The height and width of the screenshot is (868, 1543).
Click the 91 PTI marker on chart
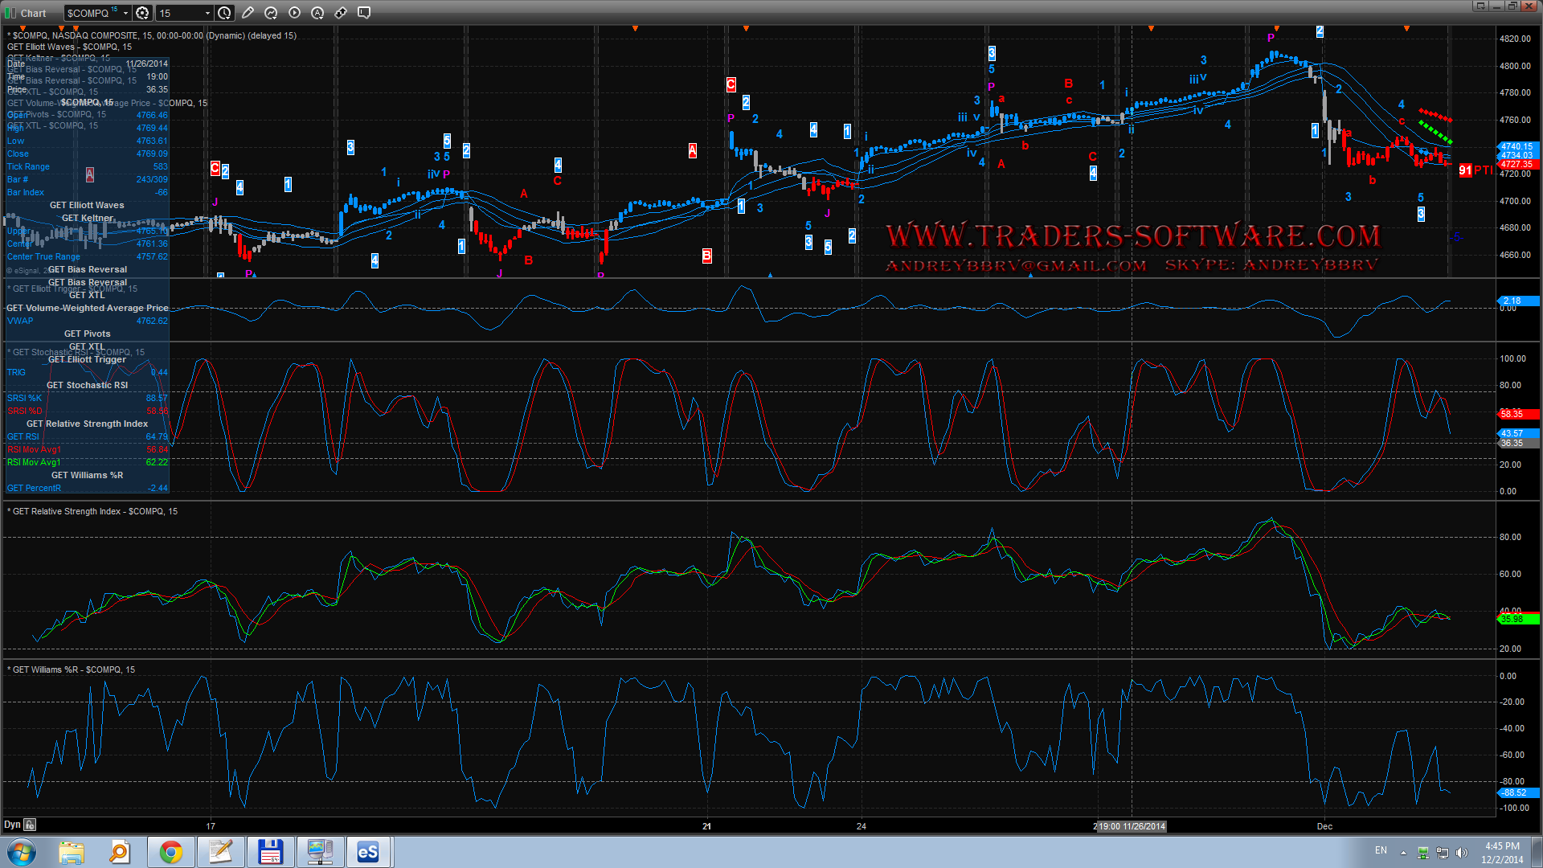click(1475, 170)
